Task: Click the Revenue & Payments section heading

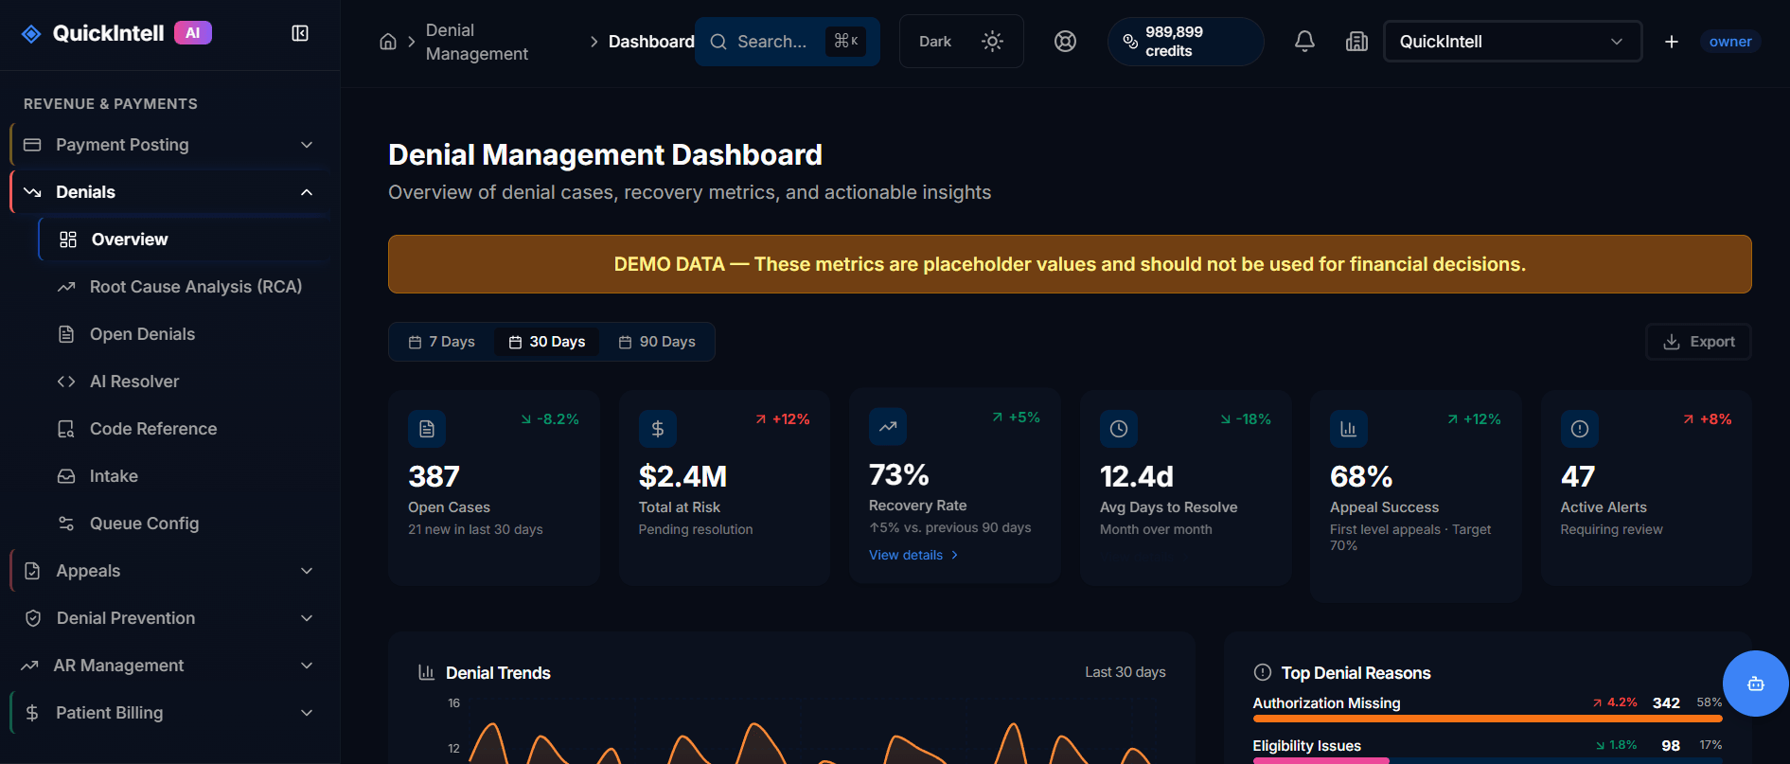Action: [111, 104]
